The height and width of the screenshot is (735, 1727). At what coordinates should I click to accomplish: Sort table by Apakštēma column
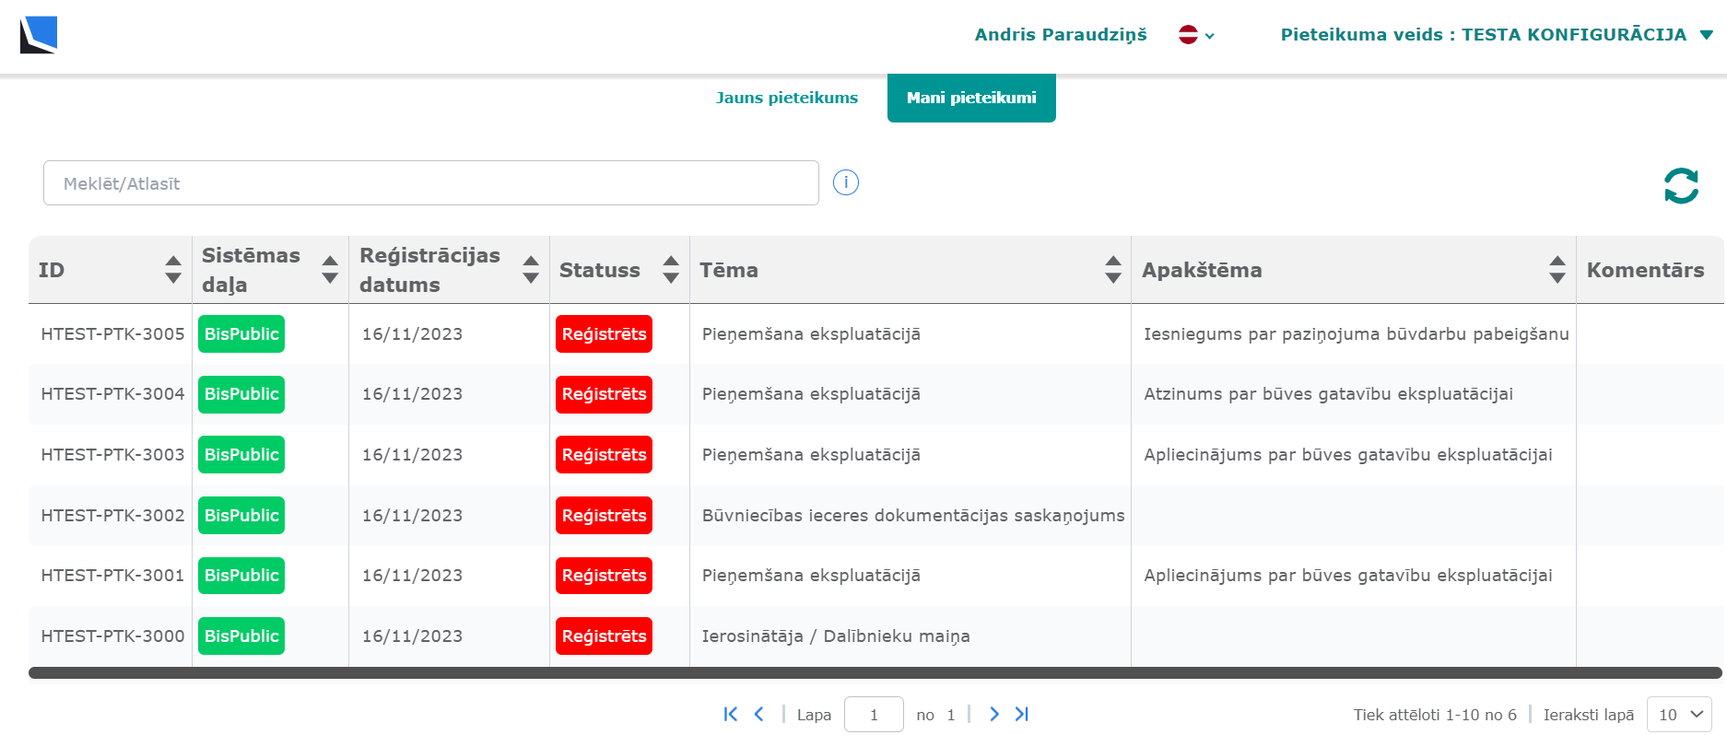pos(1557,270)
